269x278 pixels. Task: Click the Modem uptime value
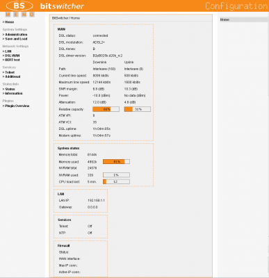(x=101, y=136)
